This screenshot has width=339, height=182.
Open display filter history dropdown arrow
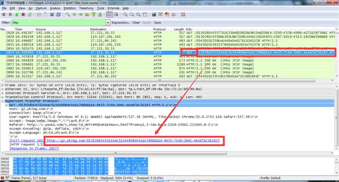[x=108, y=22]
